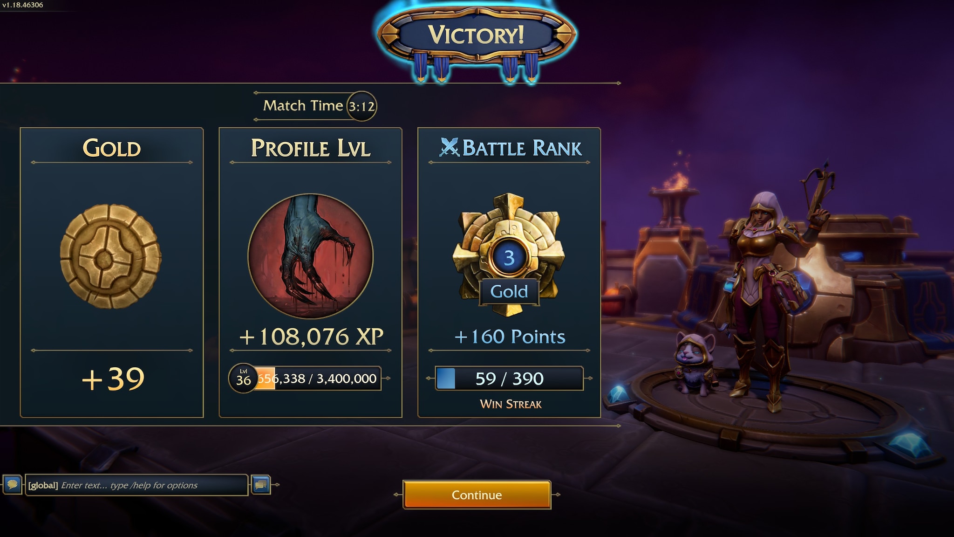
Task: Click the Victory! banner
Action: click(x=476, y=35)
